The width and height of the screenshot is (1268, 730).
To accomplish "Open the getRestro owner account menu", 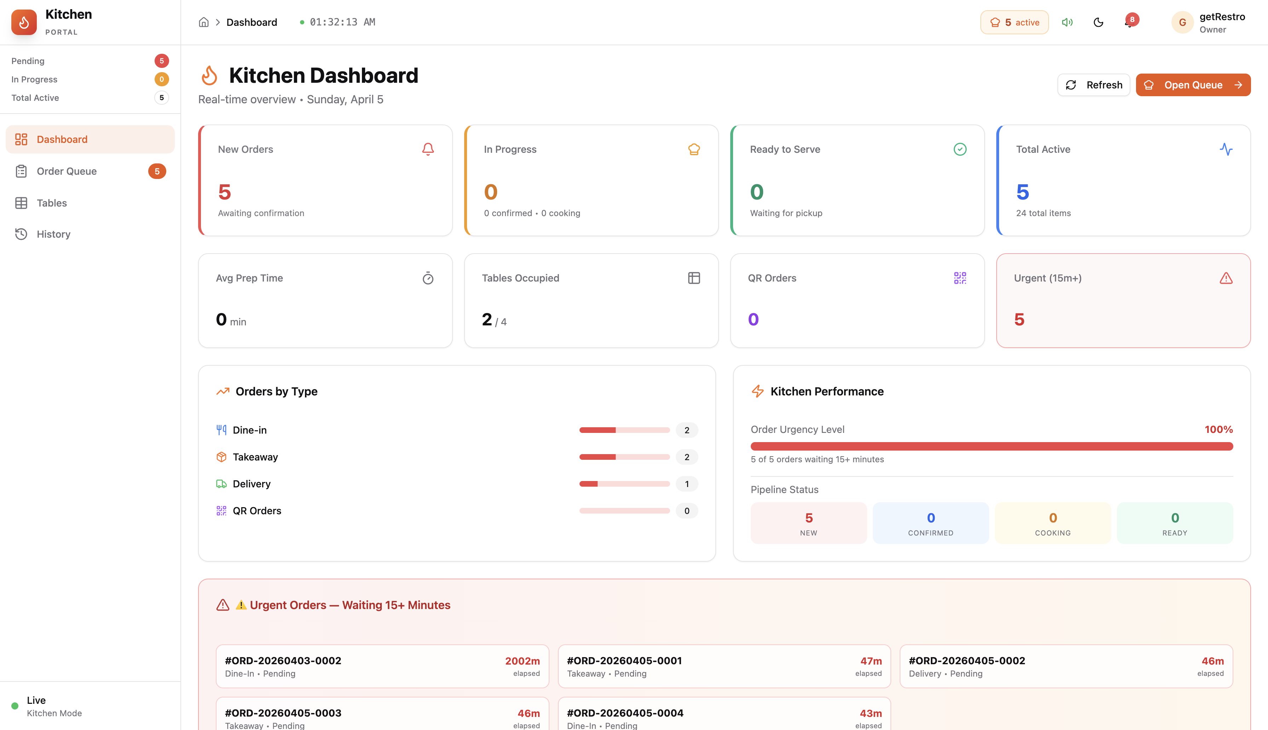I will tap(1208, 22).
